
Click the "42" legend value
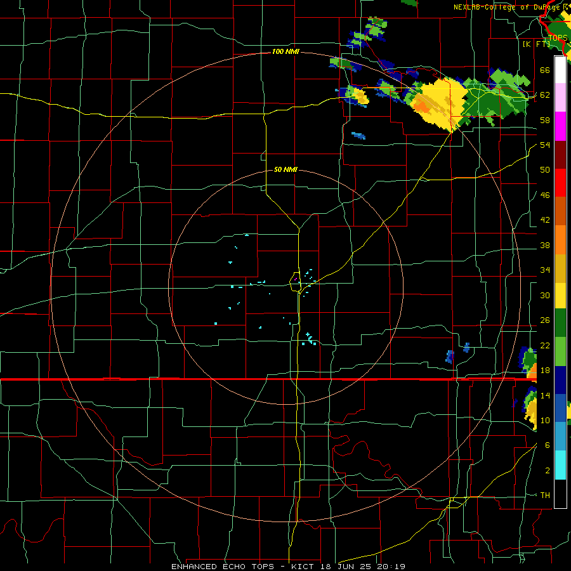[545, 220]
